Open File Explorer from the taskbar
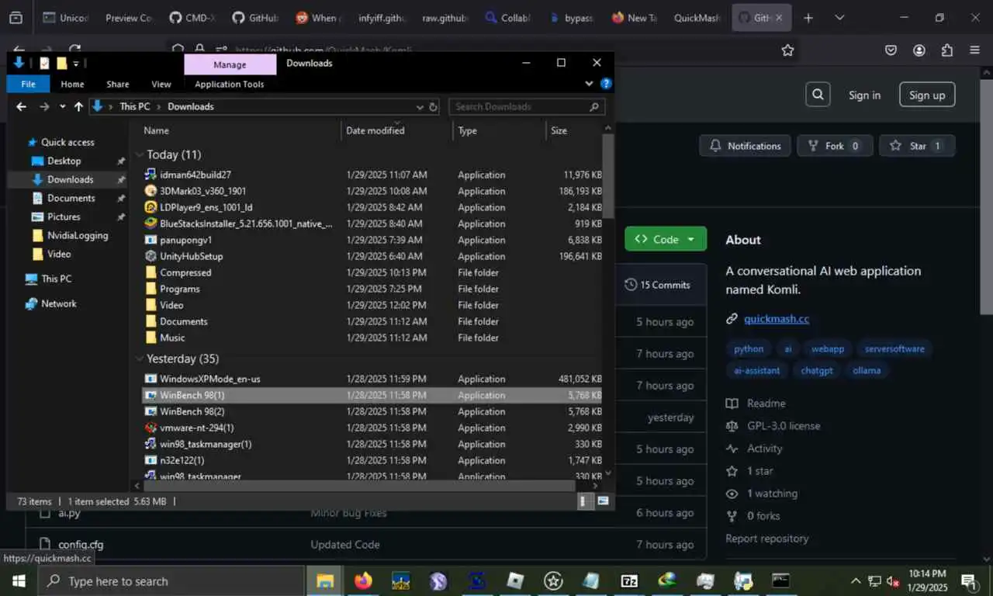This screenshot has height=596, width=993. pyautogui.click(x=325, y=580)
